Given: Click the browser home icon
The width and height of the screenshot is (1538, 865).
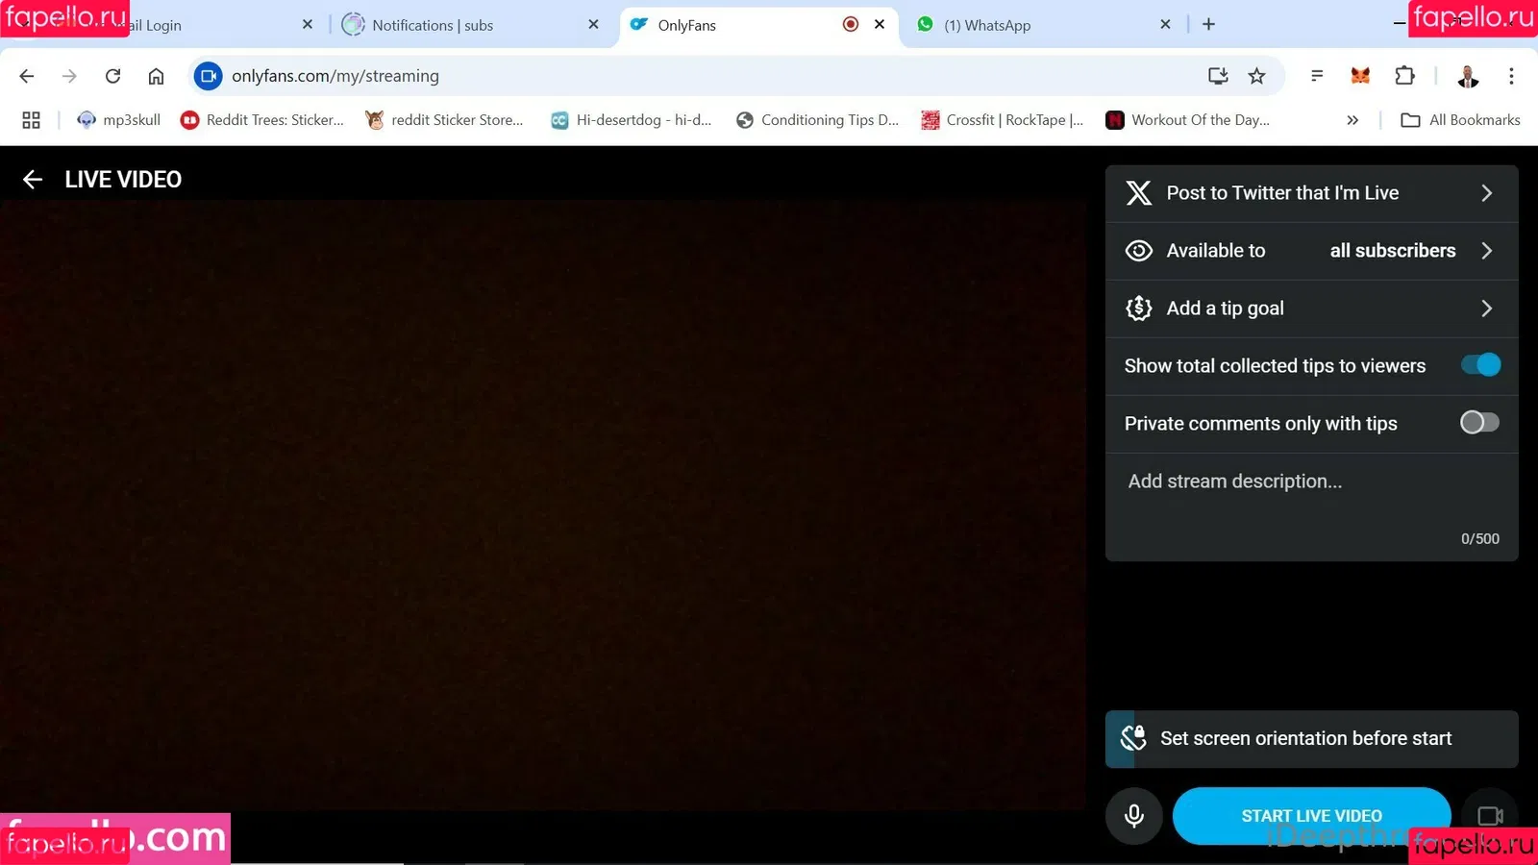Looking at the screenshot, I should click(156, 76).
